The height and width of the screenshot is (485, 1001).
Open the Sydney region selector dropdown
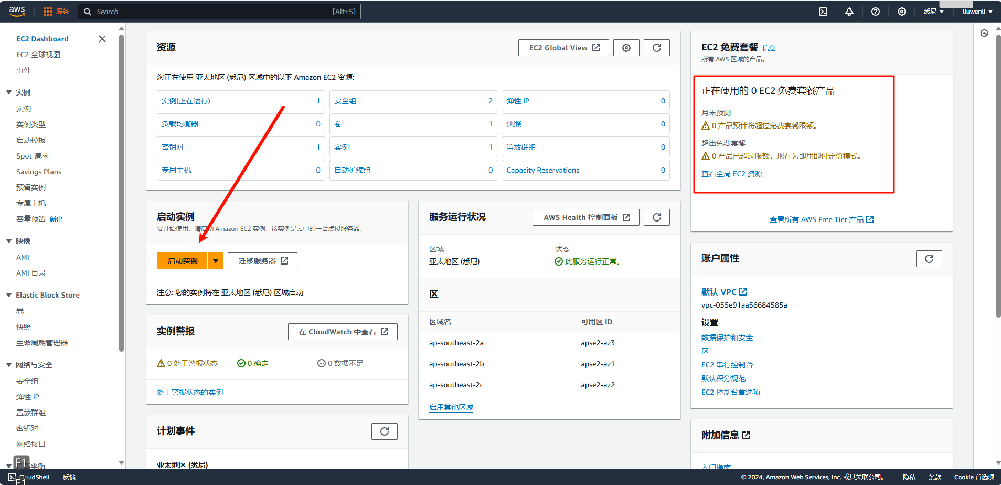click(x=933, y=12)
